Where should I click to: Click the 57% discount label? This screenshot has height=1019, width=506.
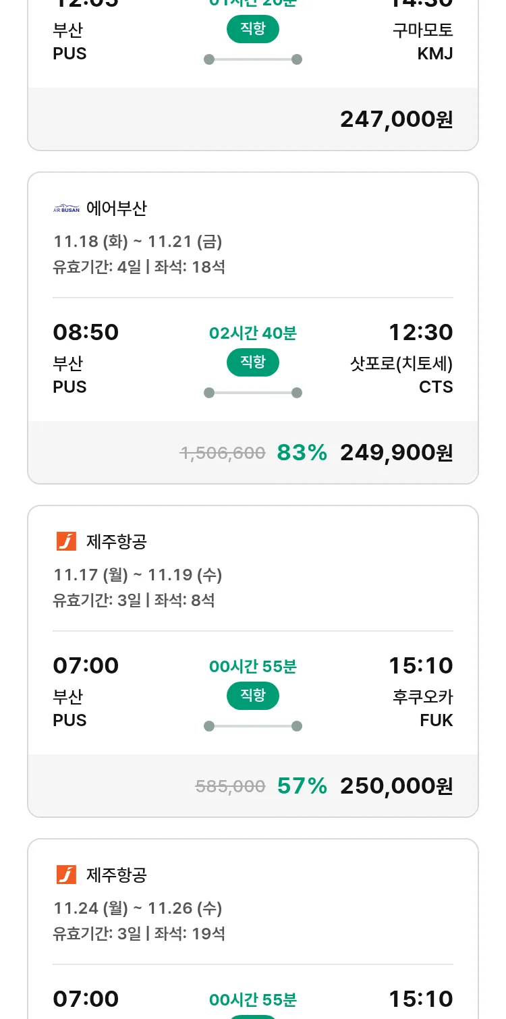pyautogui.click(x=302, y=786)
